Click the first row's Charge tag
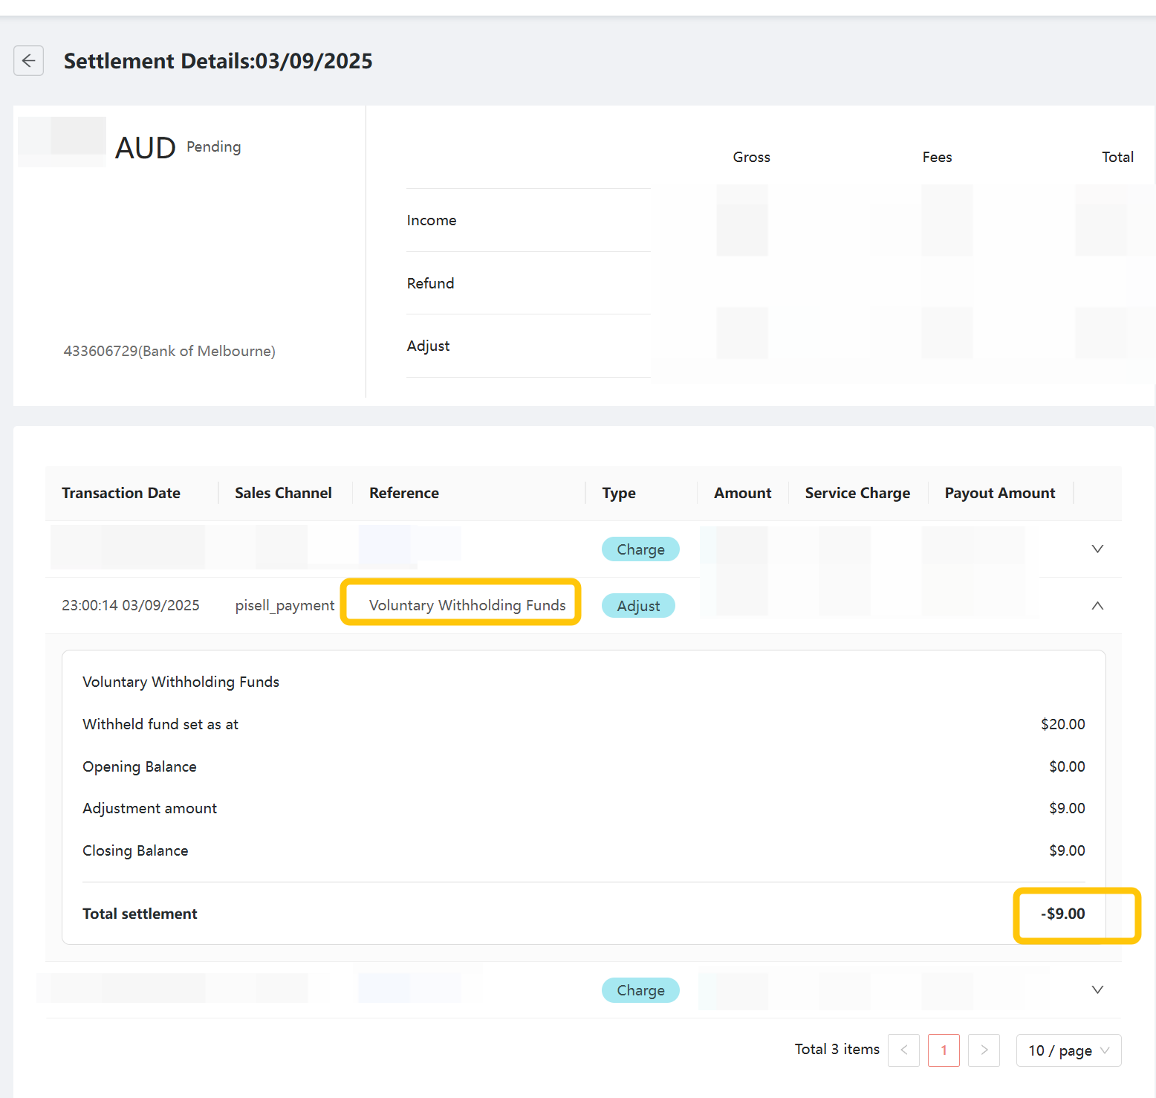The image size is (1156, 1098). click(x=640, y=549)
